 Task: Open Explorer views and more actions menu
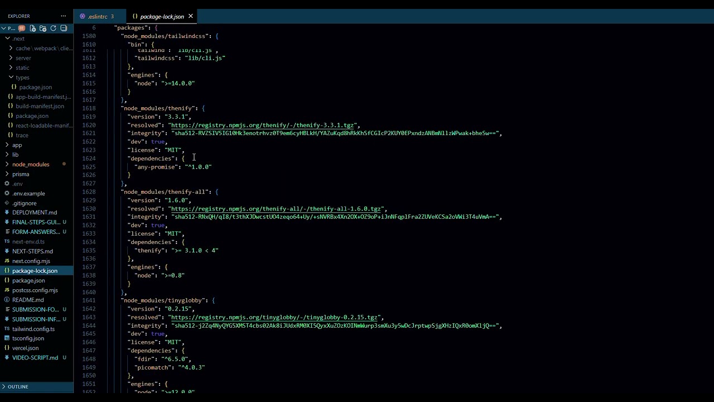[x=63, y=16]
